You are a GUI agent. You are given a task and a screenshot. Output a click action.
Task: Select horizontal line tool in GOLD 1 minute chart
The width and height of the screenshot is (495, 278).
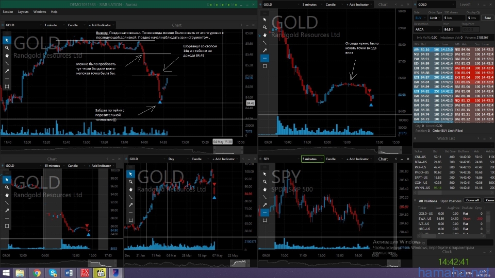7,79
